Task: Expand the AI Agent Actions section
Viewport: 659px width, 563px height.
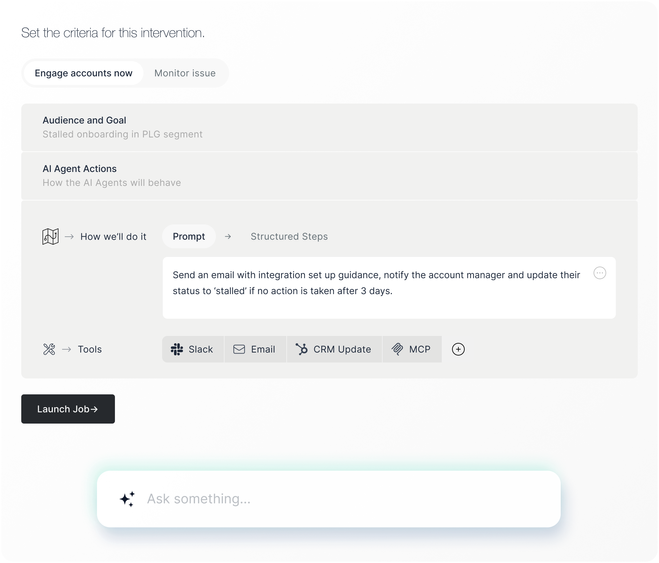Action: pos(329,176)
